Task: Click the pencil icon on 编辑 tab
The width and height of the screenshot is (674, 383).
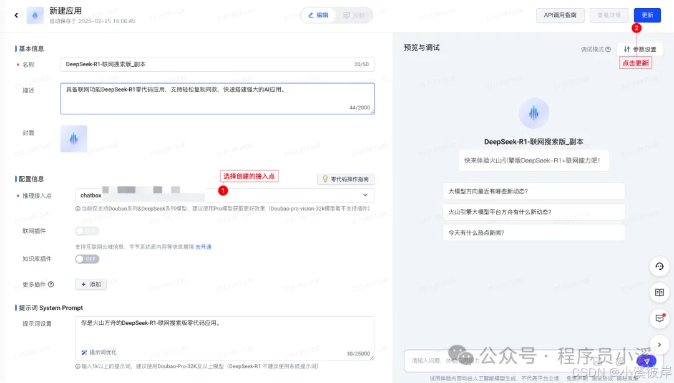Action: [x=311, y=15]
